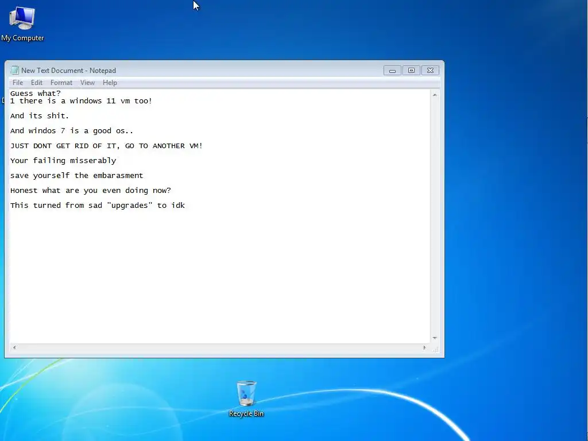This screenshot has width=588, height=441.
Task: Open the Format menu
Action: tap(61, 83)
